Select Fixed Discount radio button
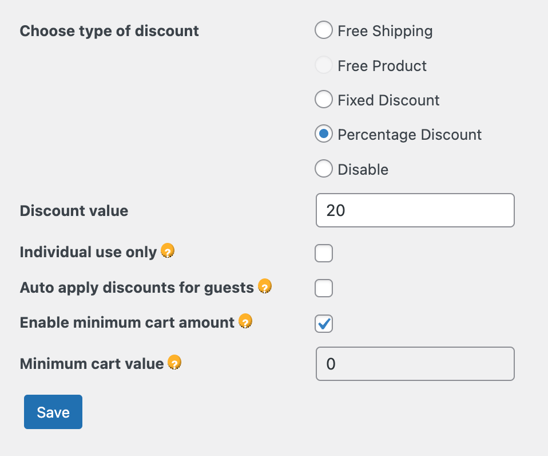The width and height of the screenshot is (548, 456). click(x=324, y=99)
